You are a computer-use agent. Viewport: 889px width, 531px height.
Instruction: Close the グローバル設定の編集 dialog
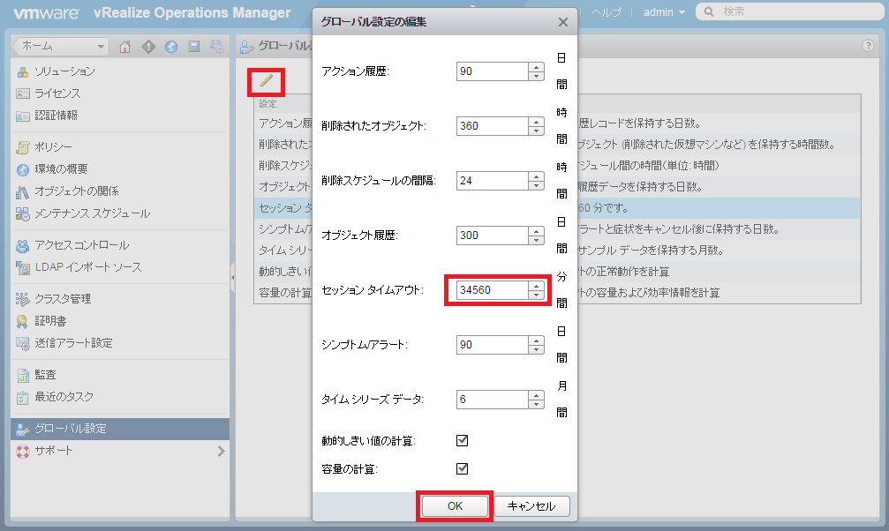click(x=563, y=22)
